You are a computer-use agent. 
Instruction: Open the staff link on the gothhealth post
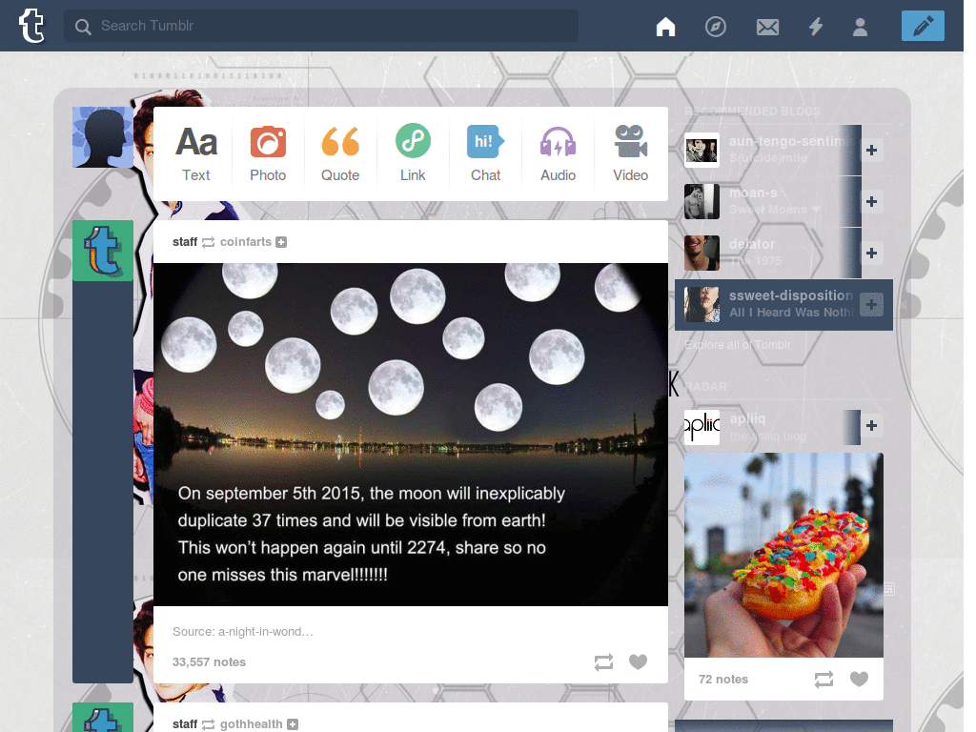tap(185, 724)
